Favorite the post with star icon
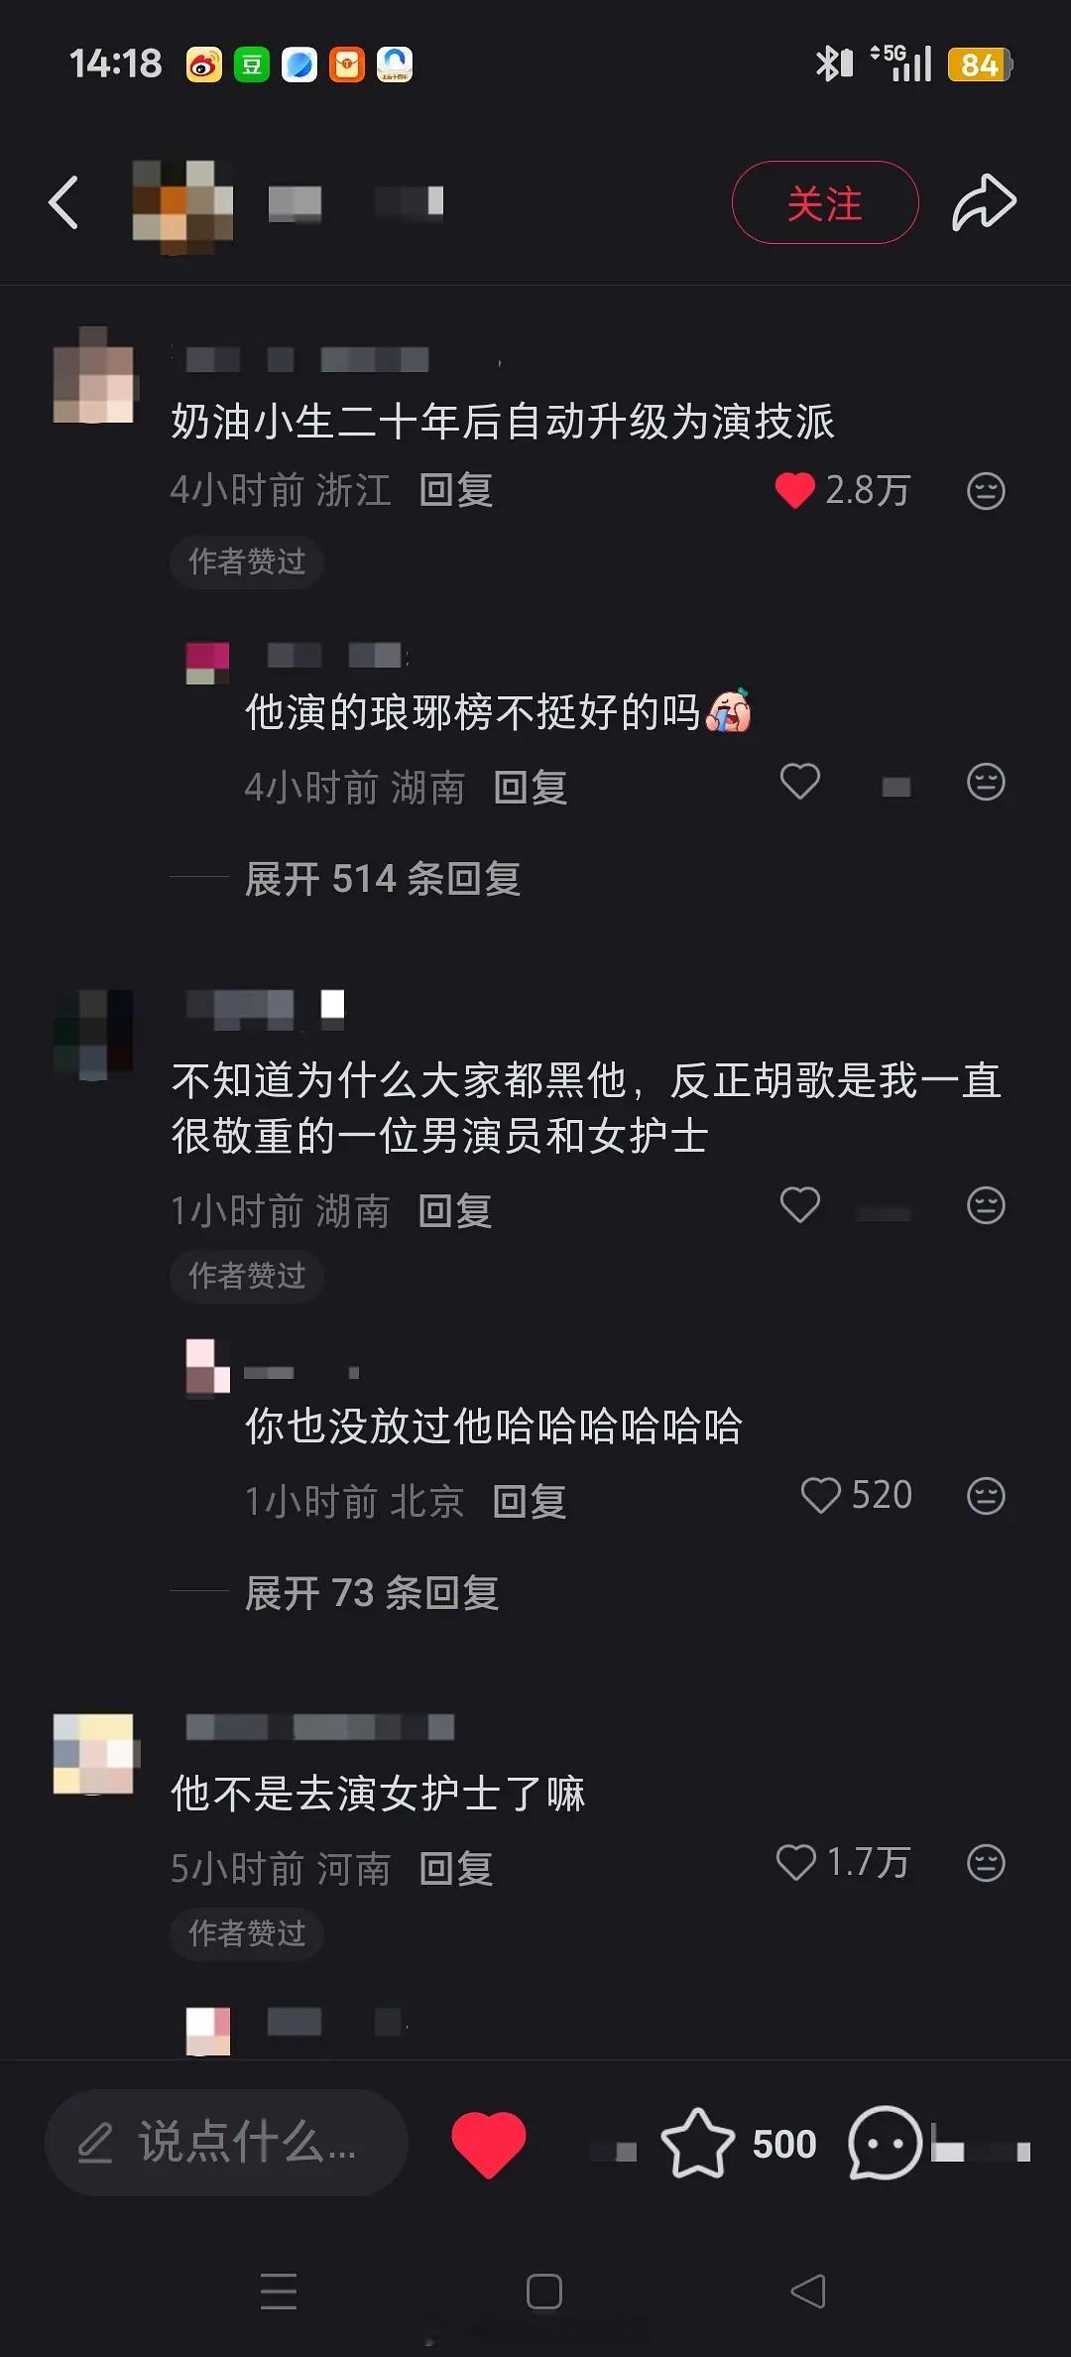The image size is (1071, 2357). (x=697, y=2143)
